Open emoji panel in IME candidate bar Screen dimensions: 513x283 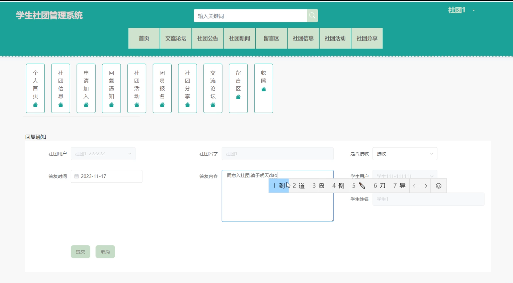(439, 186)
